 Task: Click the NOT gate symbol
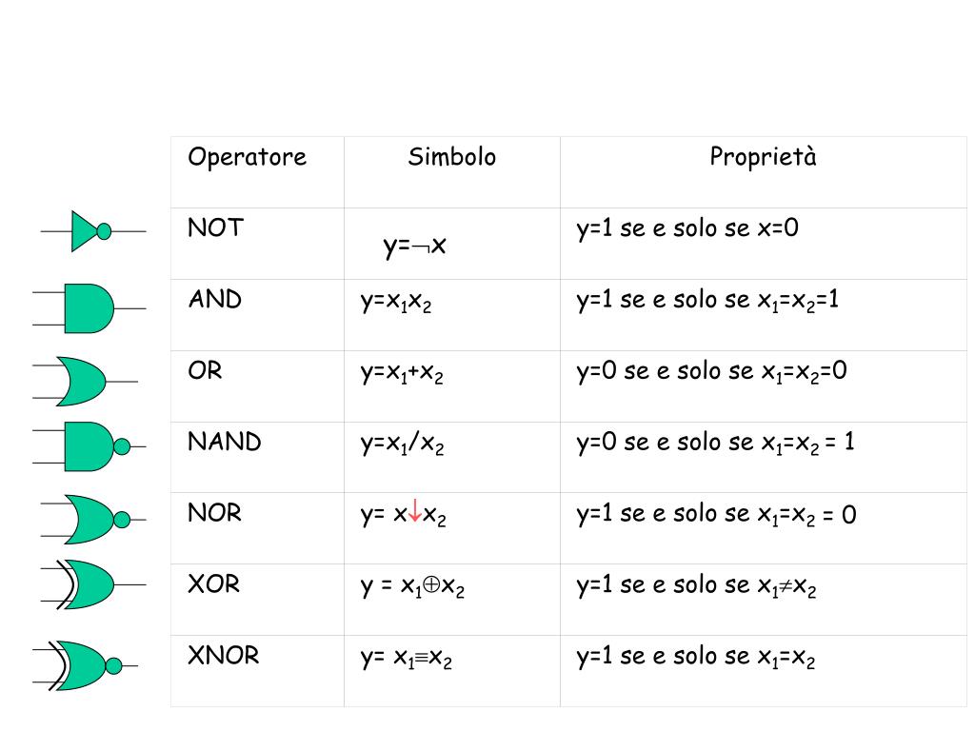pos(93,231)
